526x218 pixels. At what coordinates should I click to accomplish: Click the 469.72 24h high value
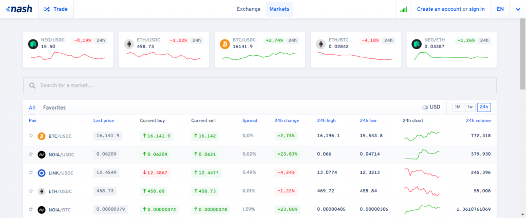[326, 190]
